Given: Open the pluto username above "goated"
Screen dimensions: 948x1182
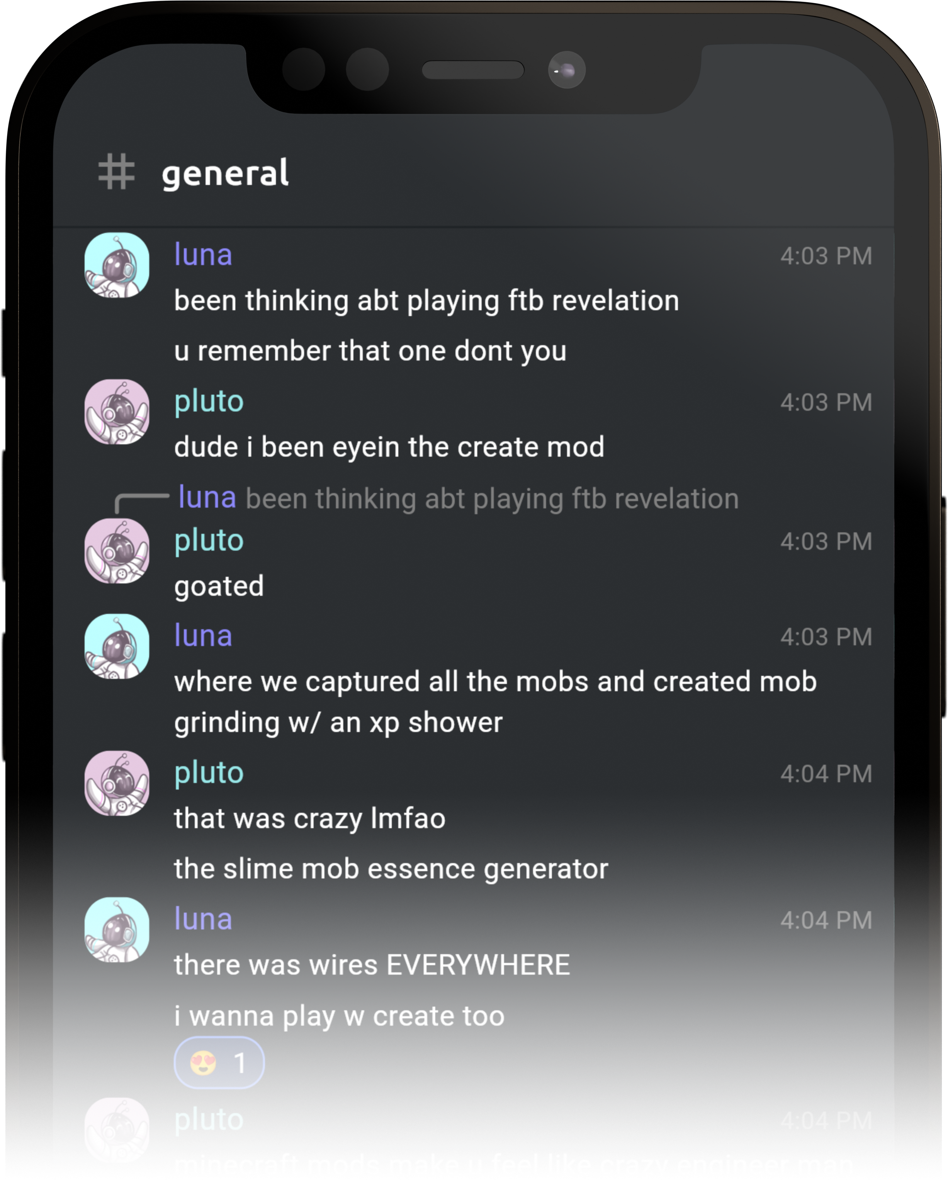Looking at the screenshot, I should coord(209,541).
